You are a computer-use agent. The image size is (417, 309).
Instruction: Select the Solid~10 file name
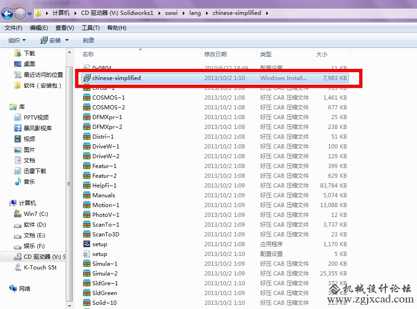(104, 302)
